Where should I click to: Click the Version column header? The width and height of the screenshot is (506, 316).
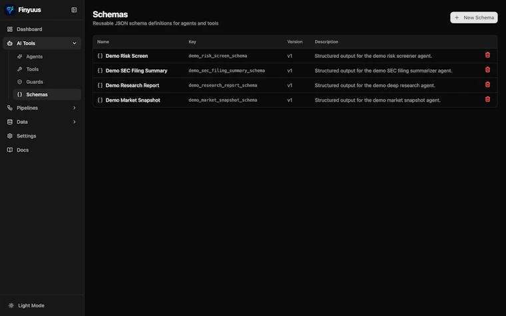295,42
